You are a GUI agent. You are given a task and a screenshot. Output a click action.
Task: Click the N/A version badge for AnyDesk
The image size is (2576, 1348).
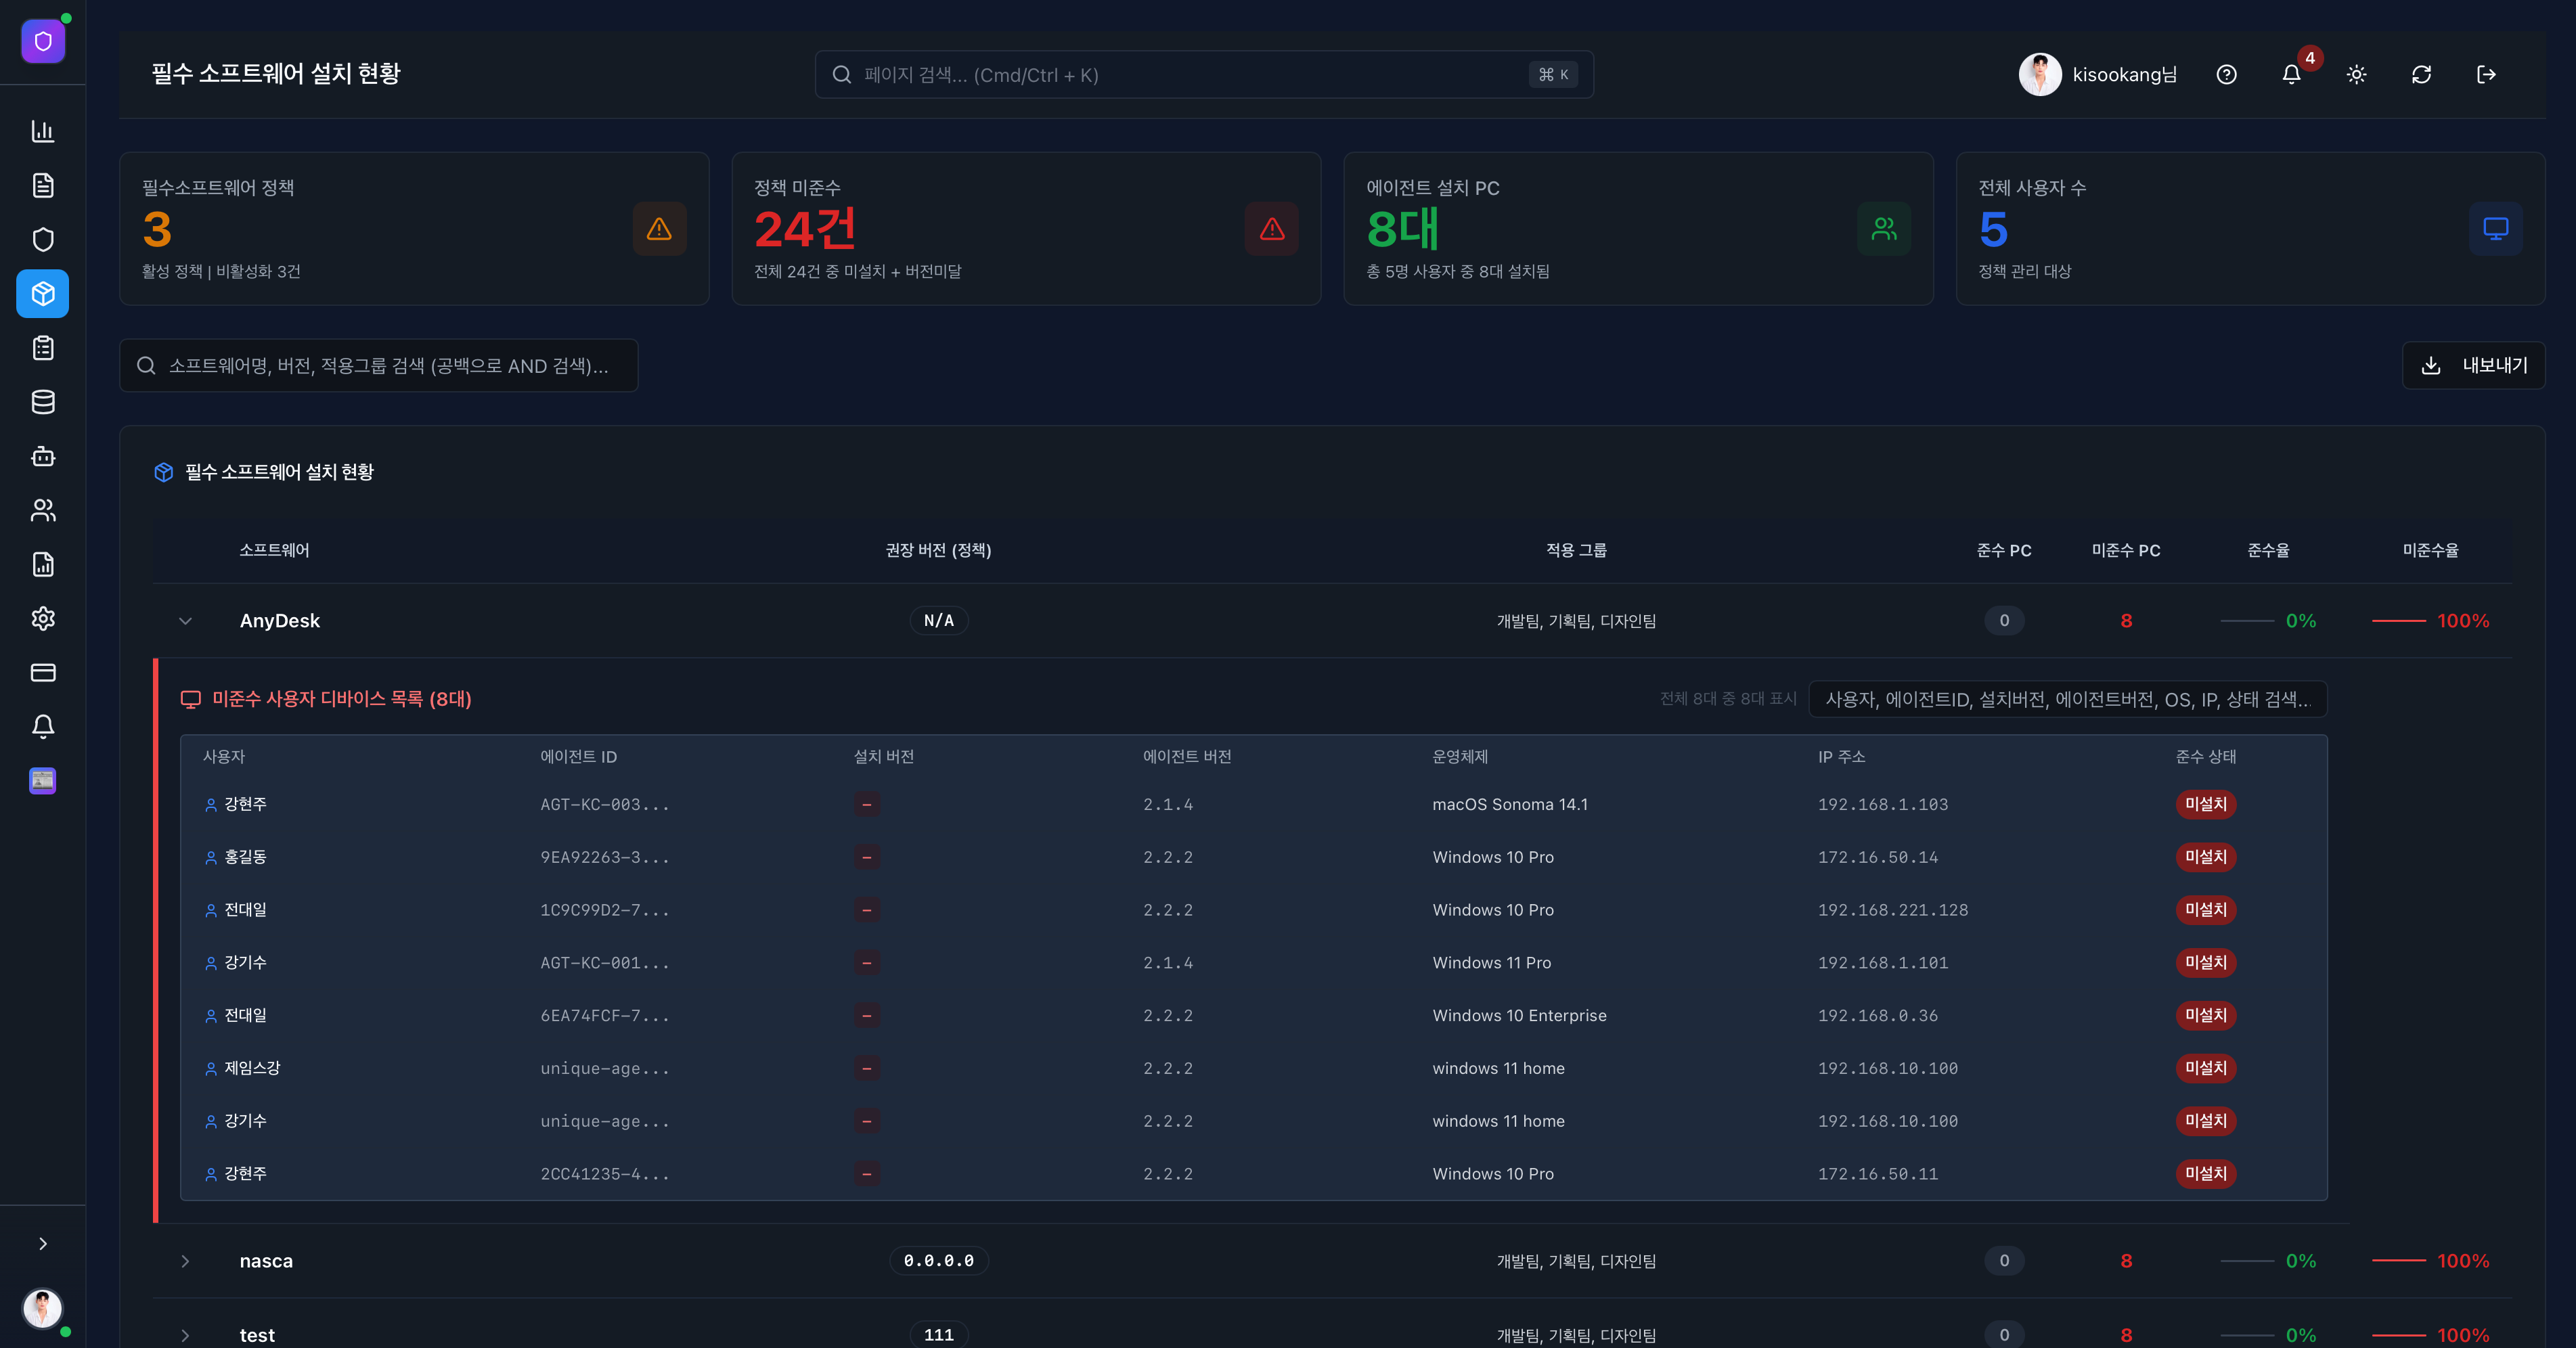(939, 621)
